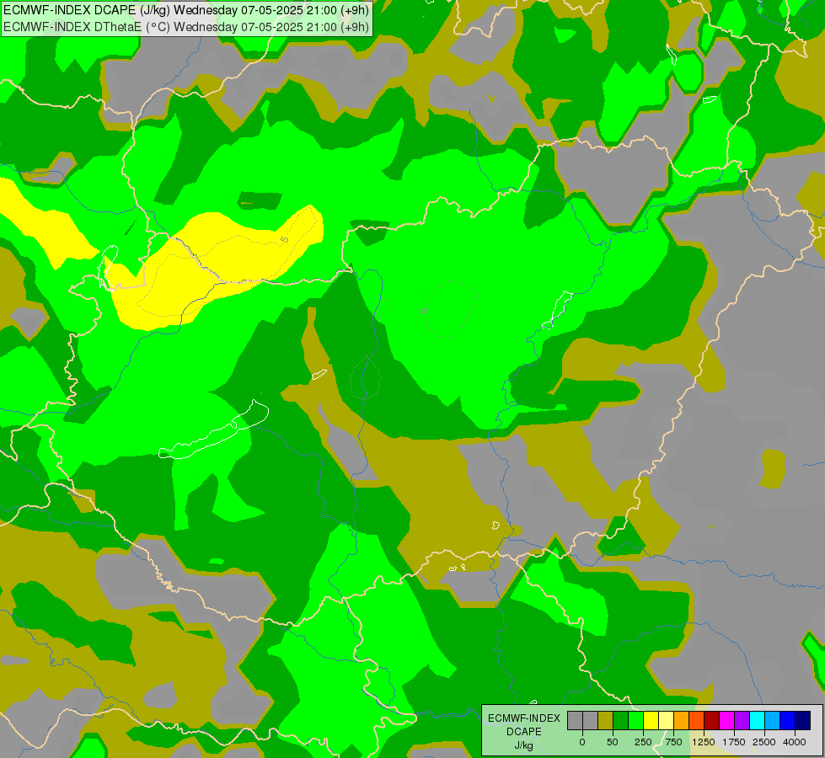825x758 pixels.
Task: Click the large elongated white lake outline
Action: 214,430
